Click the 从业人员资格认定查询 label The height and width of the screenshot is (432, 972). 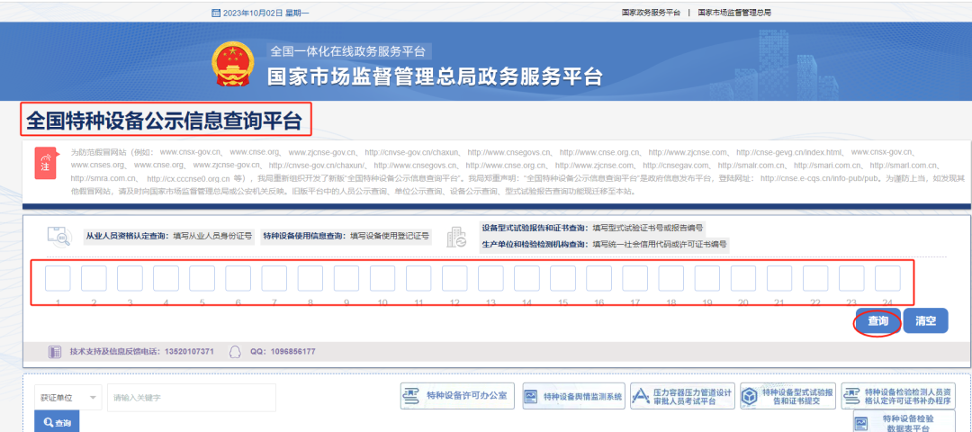coord(127,236)
